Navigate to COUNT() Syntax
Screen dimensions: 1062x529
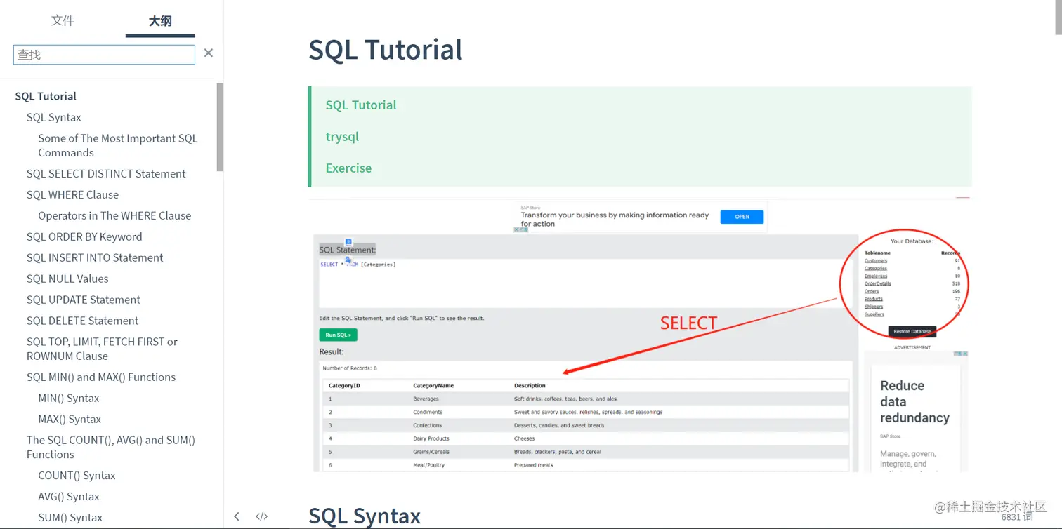click(77, 475)
